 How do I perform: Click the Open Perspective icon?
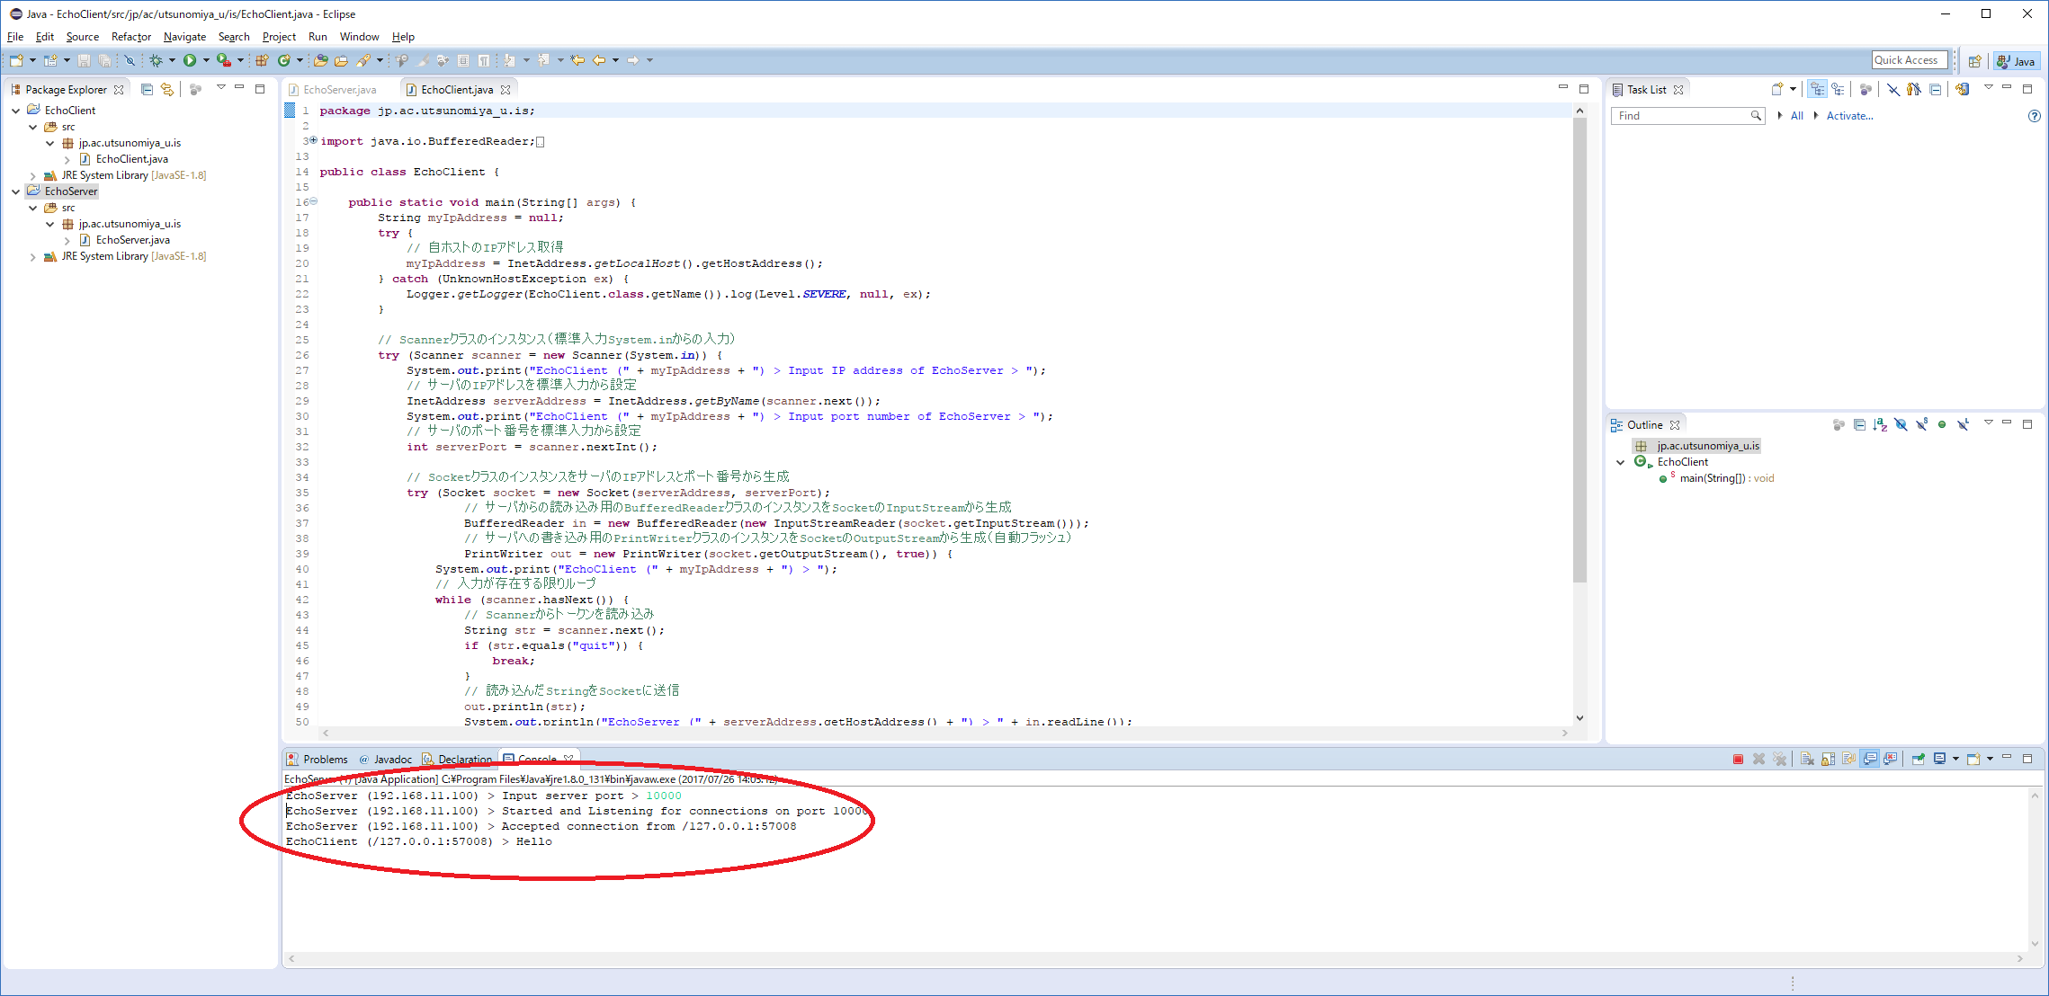[1975, 61]
